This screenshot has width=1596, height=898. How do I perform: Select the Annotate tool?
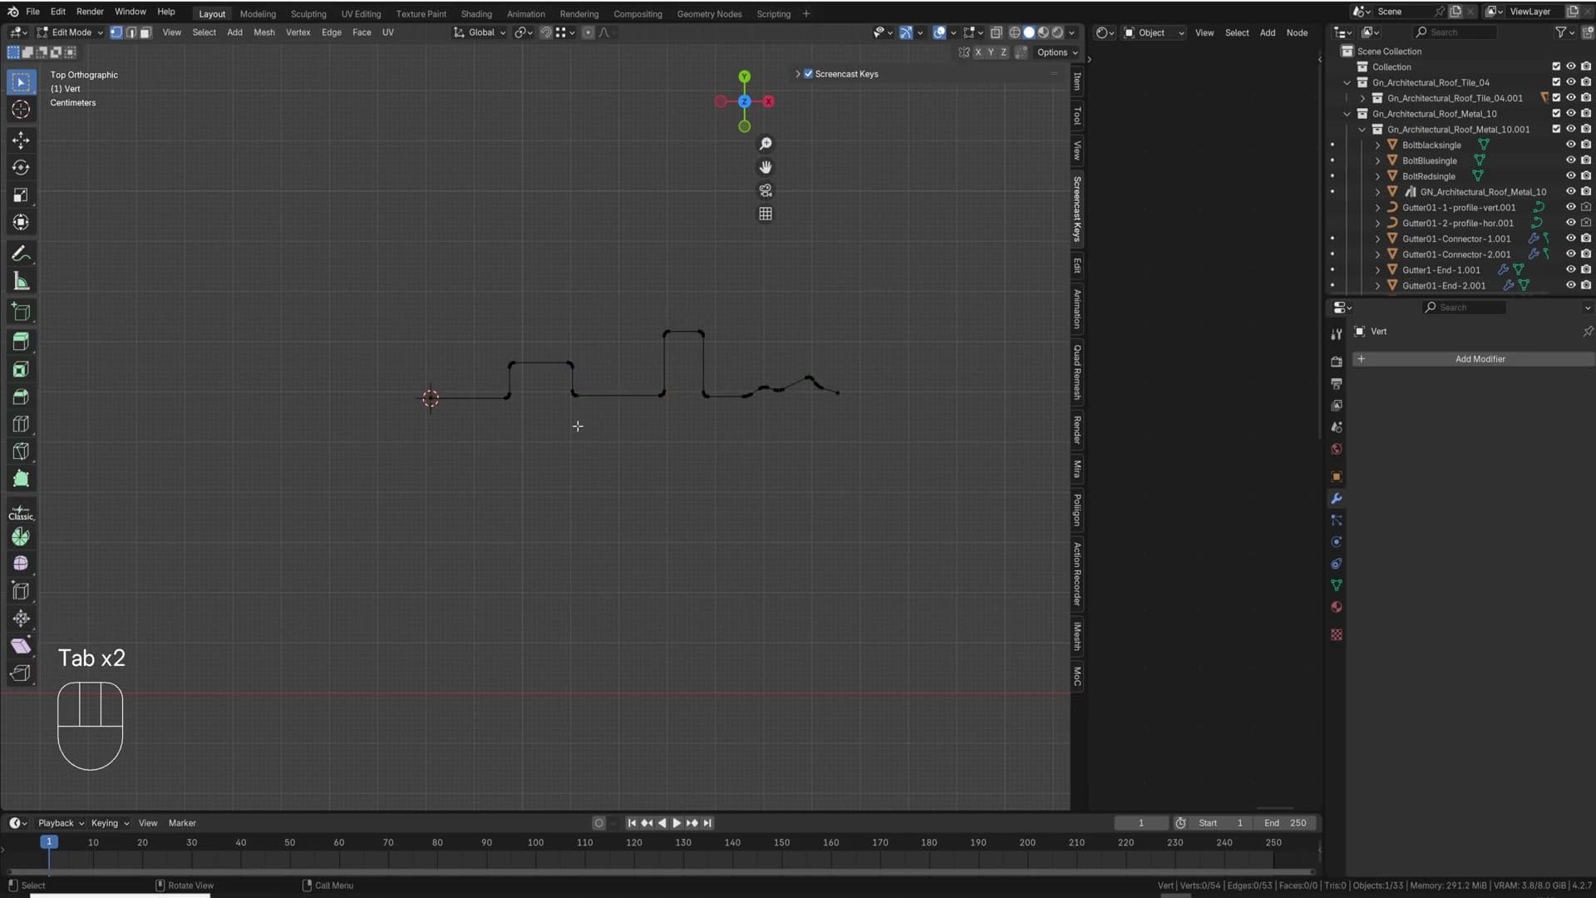click(x=21, y=254)
